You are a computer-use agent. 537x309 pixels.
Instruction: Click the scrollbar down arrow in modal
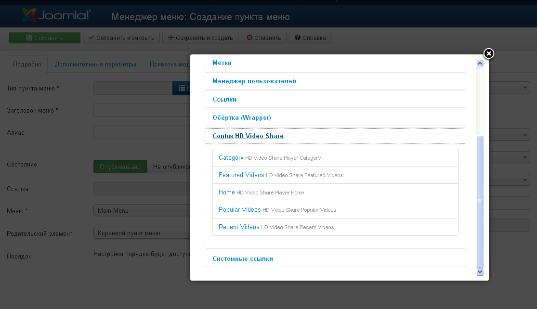click(480, 272)
